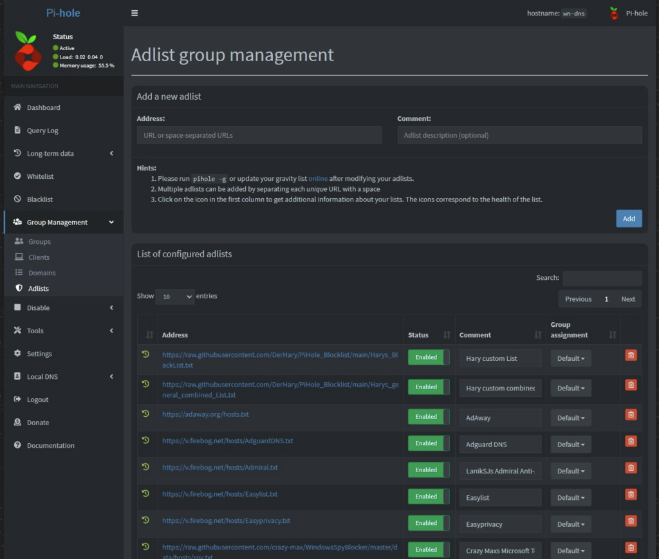This screenshot has width=659, height=559.
Task: Sort the table by Group assignment column
Action: click(x=583, y=330)
